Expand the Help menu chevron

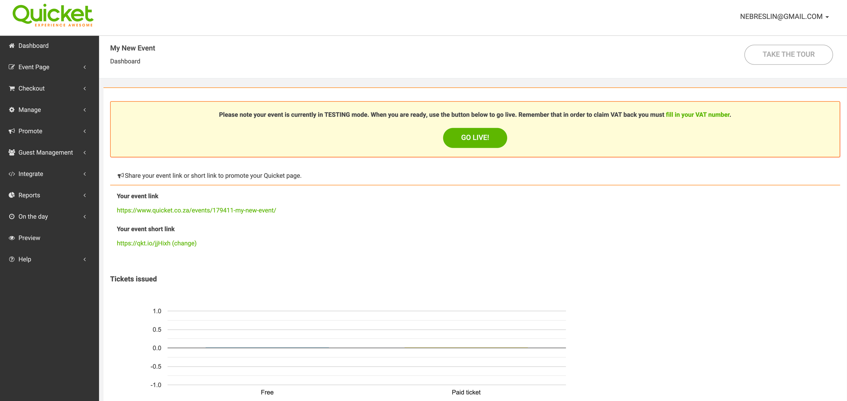[x=85, y=259]
